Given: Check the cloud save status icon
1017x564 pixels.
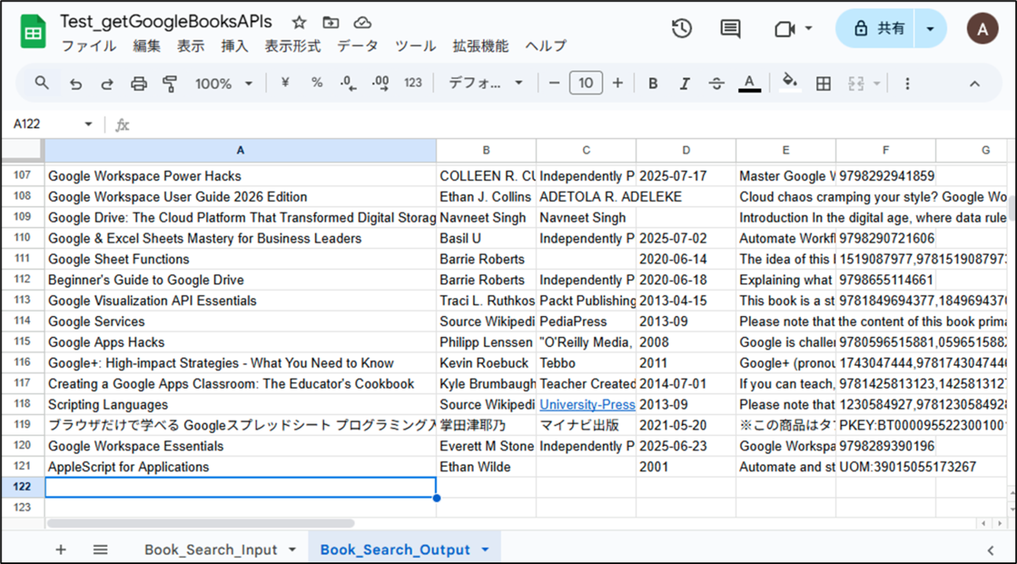Looking at the screenshot, I should pos(363,23).
